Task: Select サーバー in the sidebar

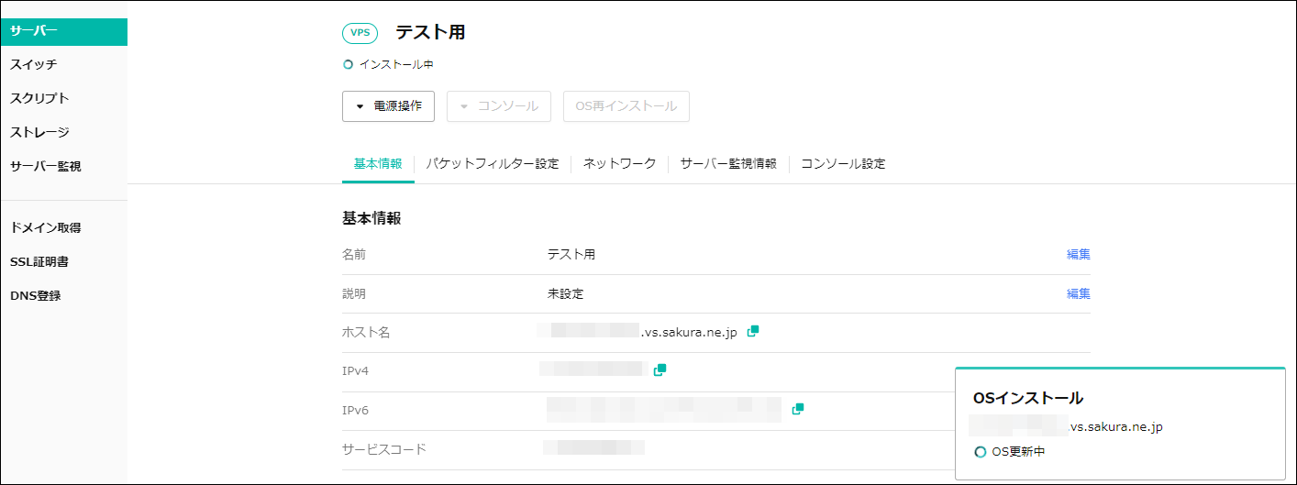Action: (63, 31)
